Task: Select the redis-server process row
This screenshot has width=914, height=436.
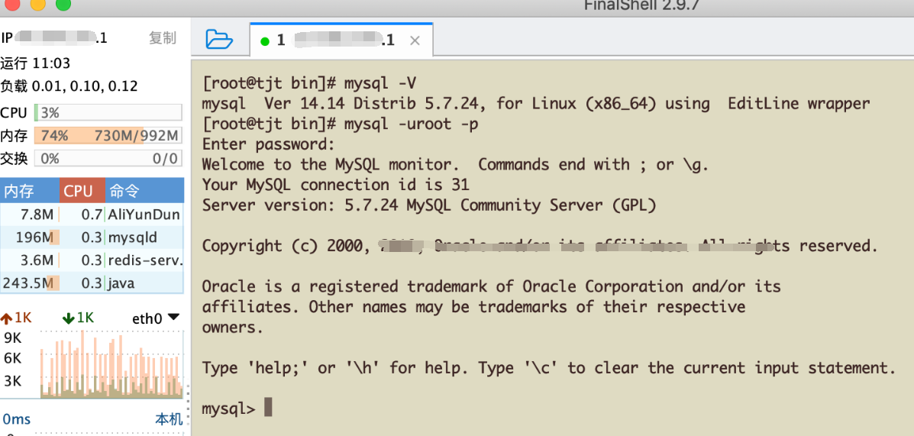Action: tap(92, 260)
